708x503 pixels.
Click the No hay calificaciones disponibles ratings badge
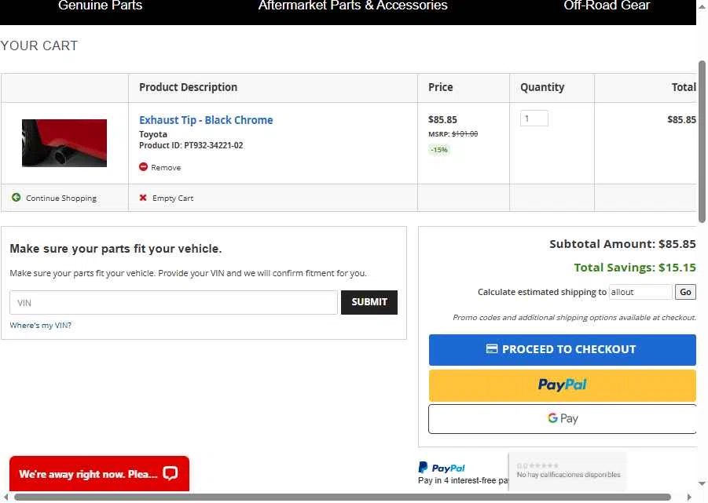(x=568, y=472)
